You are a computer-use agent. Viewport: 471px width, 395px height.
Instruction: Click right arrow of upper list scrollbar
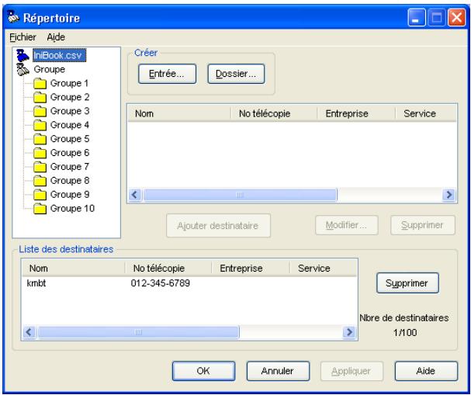(x=449, y=195)
